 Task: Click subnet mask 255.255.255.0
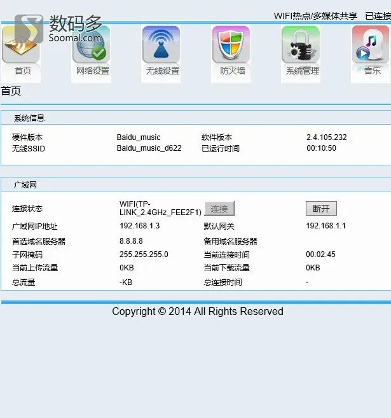[x=144, y=254]
